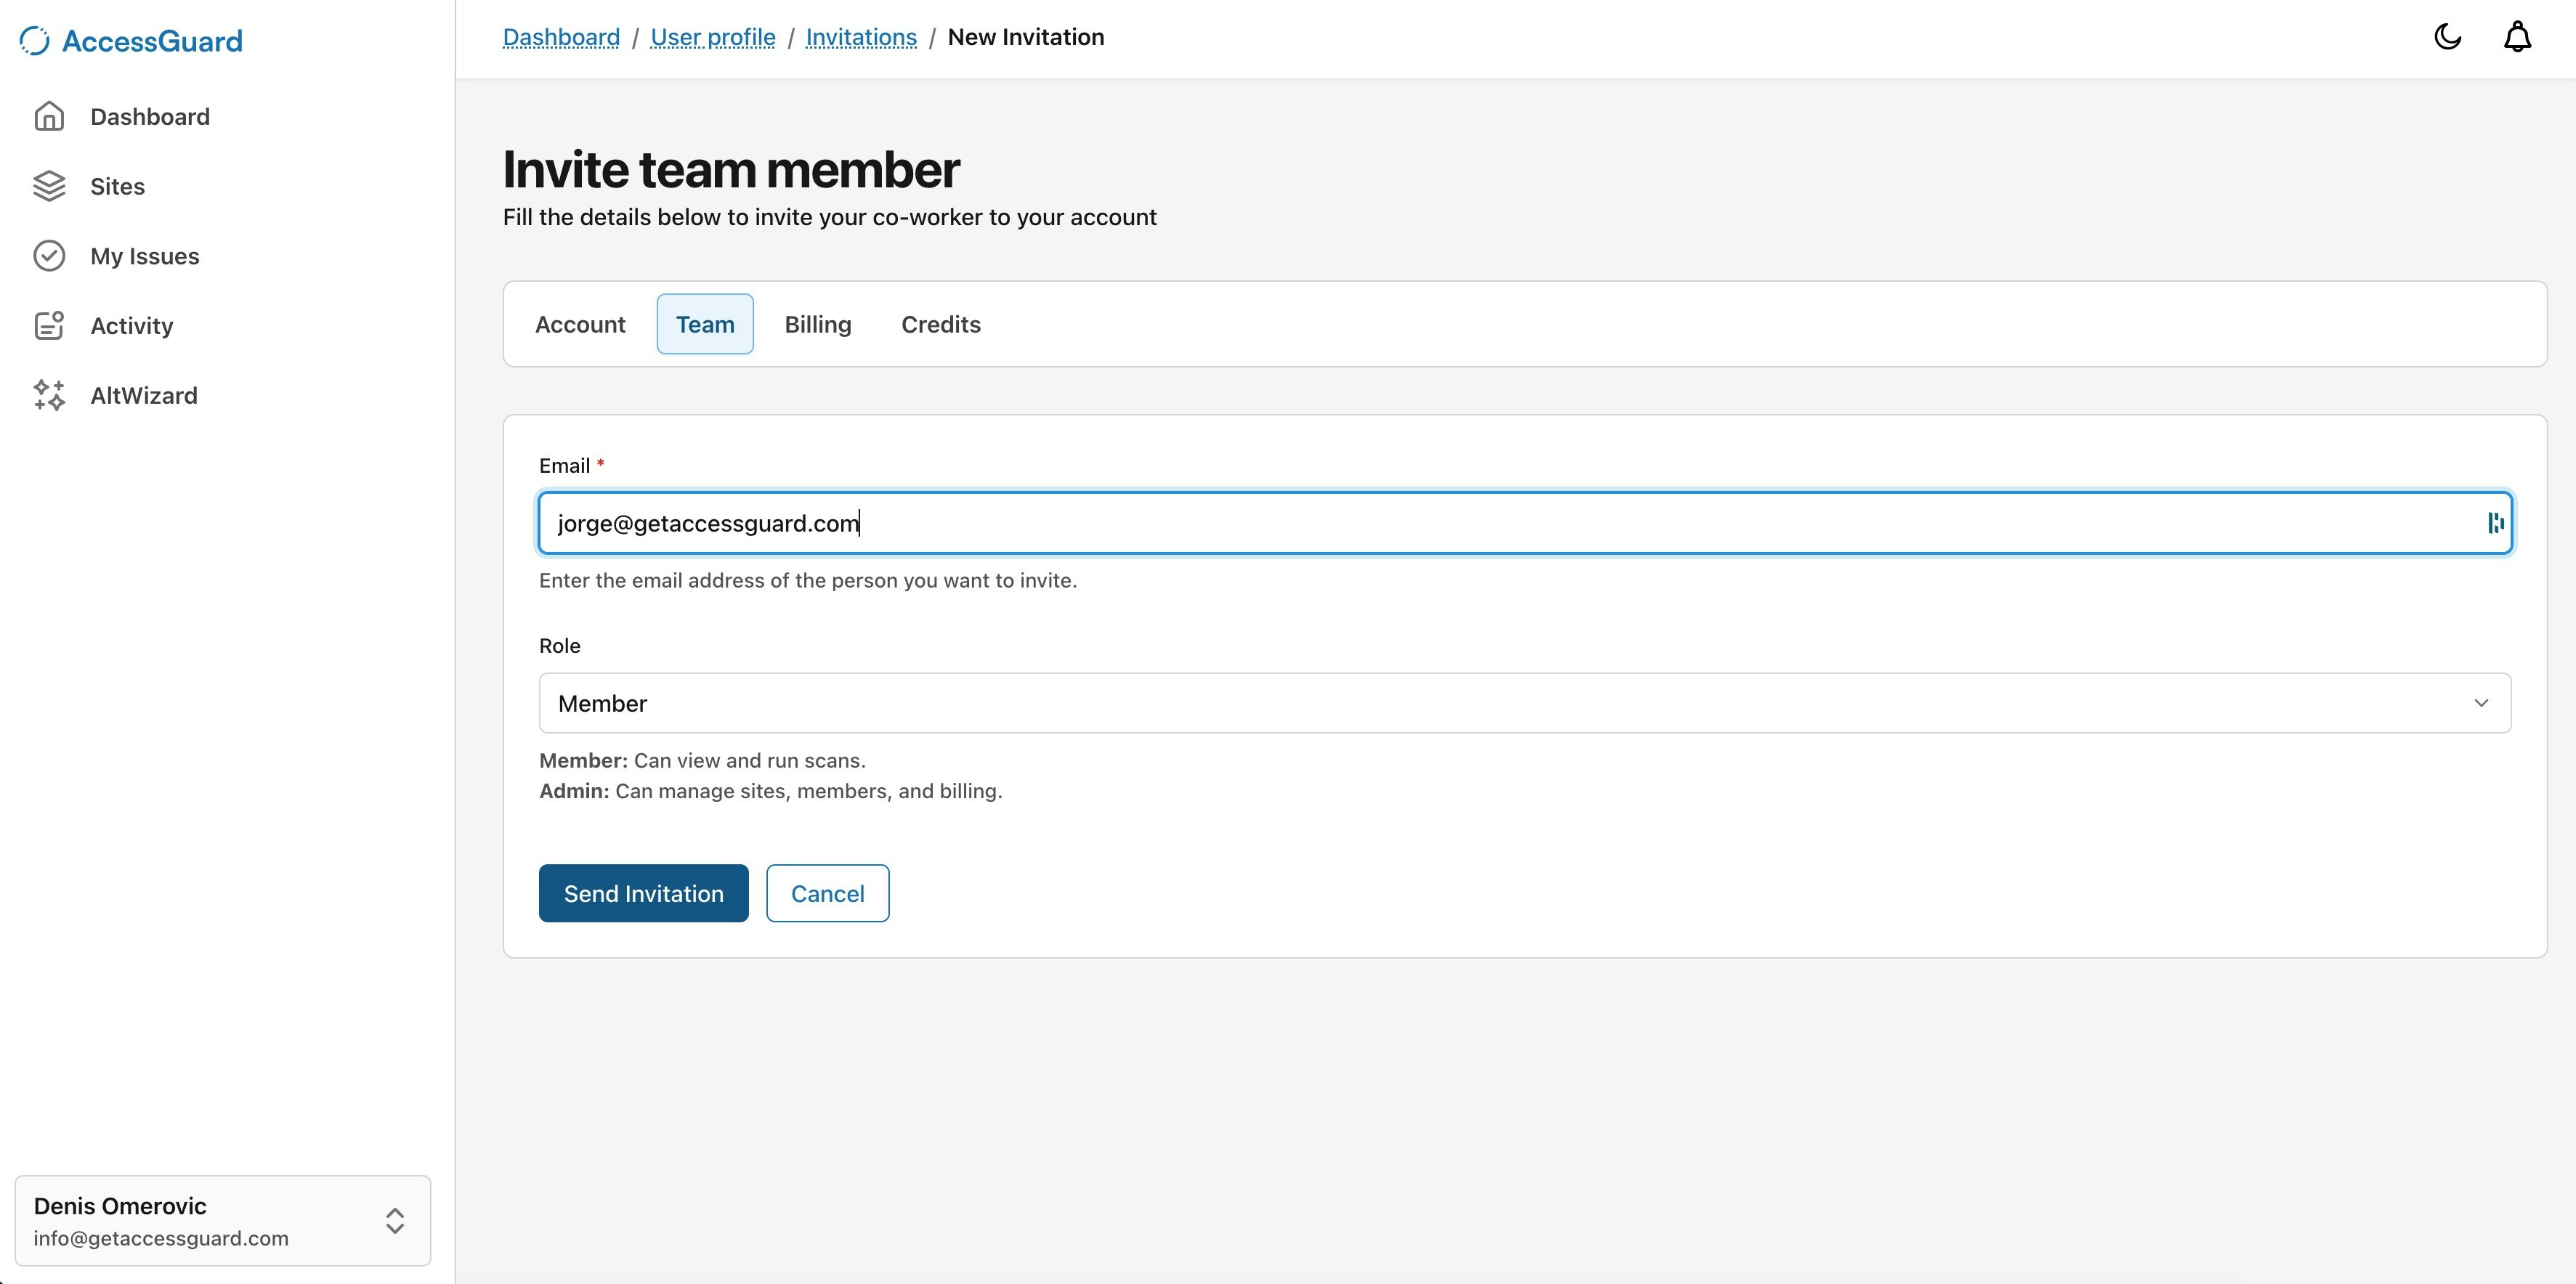Viewport: 2576px width, 1284px height.
Task: Open the Role dropdown showing Member
Action: pyautogui.click(x=1523, y=703)
